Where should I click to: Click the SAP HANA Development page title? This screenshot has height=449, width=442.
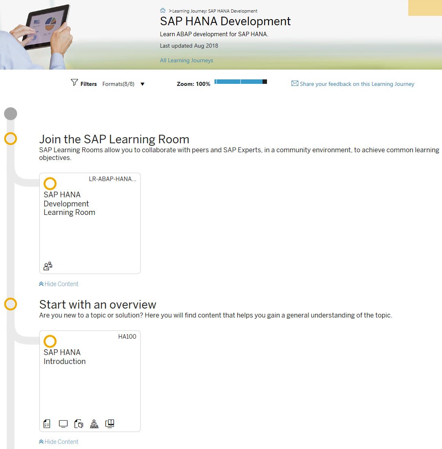click(x=225, y=22)
